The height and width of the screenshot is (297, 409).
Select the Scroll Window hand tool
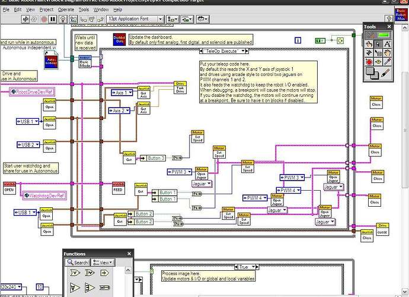click(387, 53)
